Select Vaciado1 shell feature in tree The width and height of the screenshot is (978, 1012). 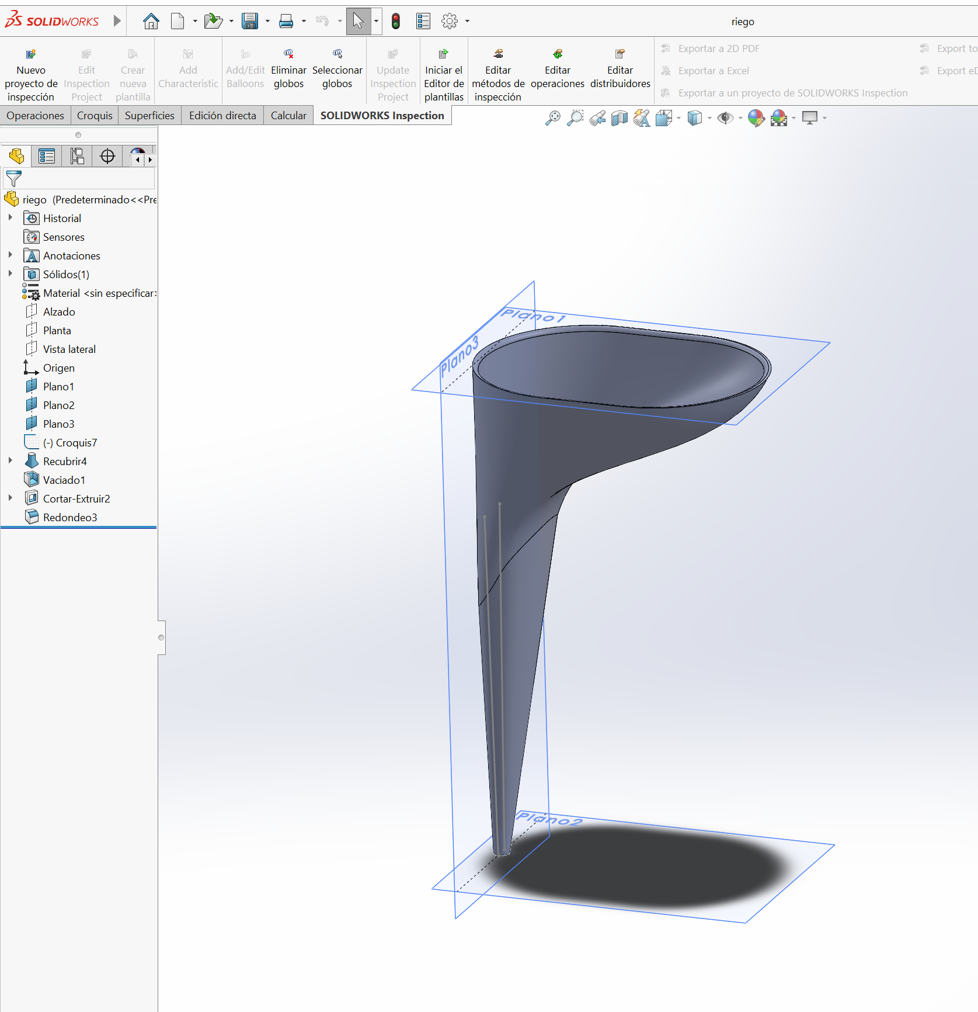pos(64,480)
